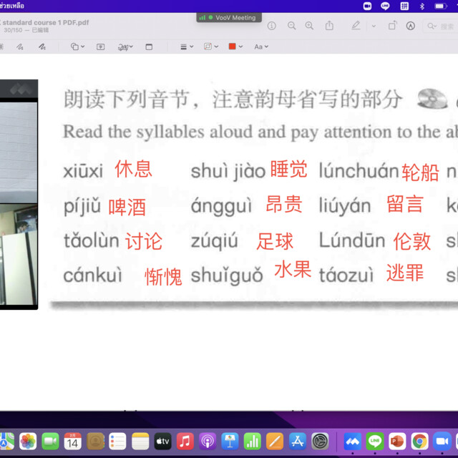Click the pinyin word Lúndūn
Screen dimensions: 458x458
pyautogui.click(x=352, y=240)
